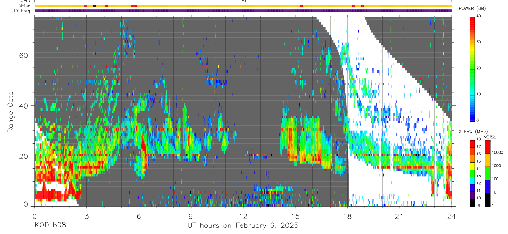Viewport: 508px width, 234px height.
Task: Click the 'Range Gate' vertical axis label
Action: (11, 112)
